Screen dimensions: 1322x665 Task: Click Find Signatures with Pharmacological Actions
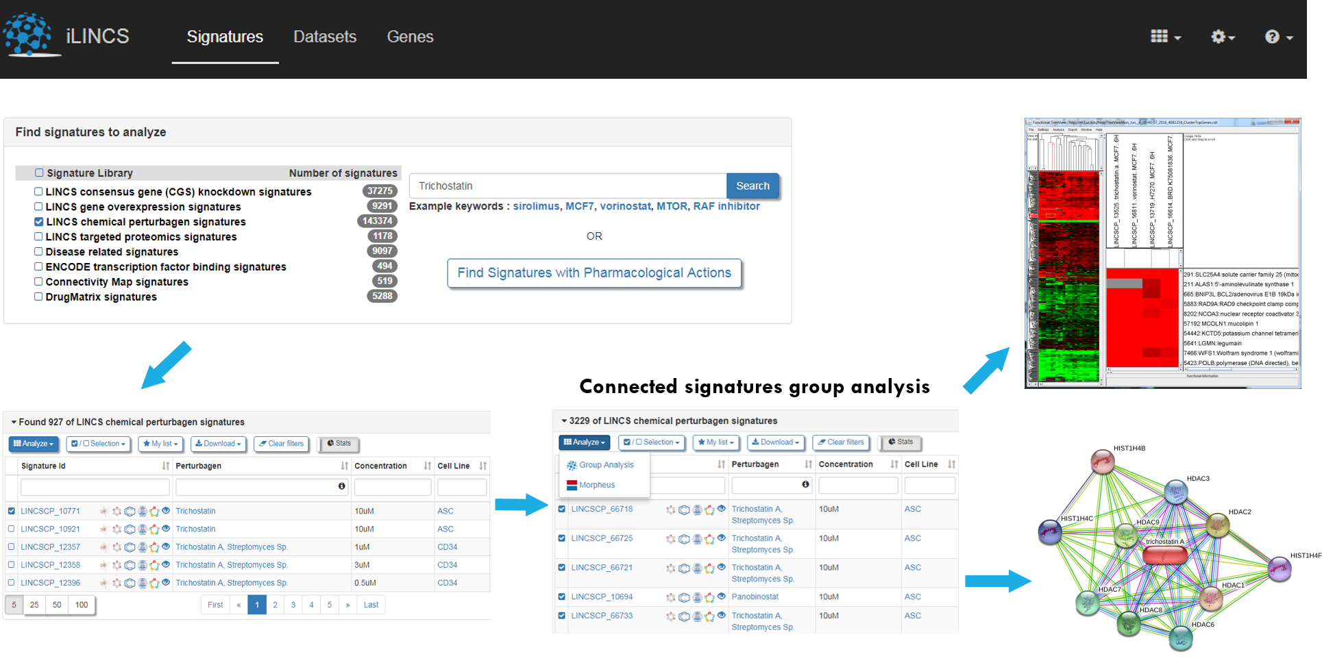[x=594, y=273]
